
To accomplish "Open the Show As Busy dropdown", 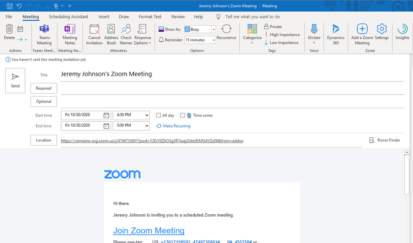I will click(x=214, y=29).
